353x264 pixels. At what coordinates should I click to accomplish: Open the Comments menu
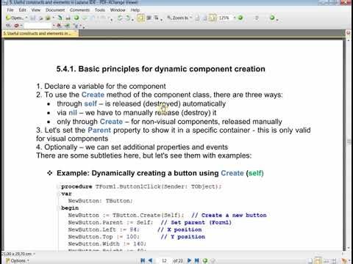coord(79,10)
